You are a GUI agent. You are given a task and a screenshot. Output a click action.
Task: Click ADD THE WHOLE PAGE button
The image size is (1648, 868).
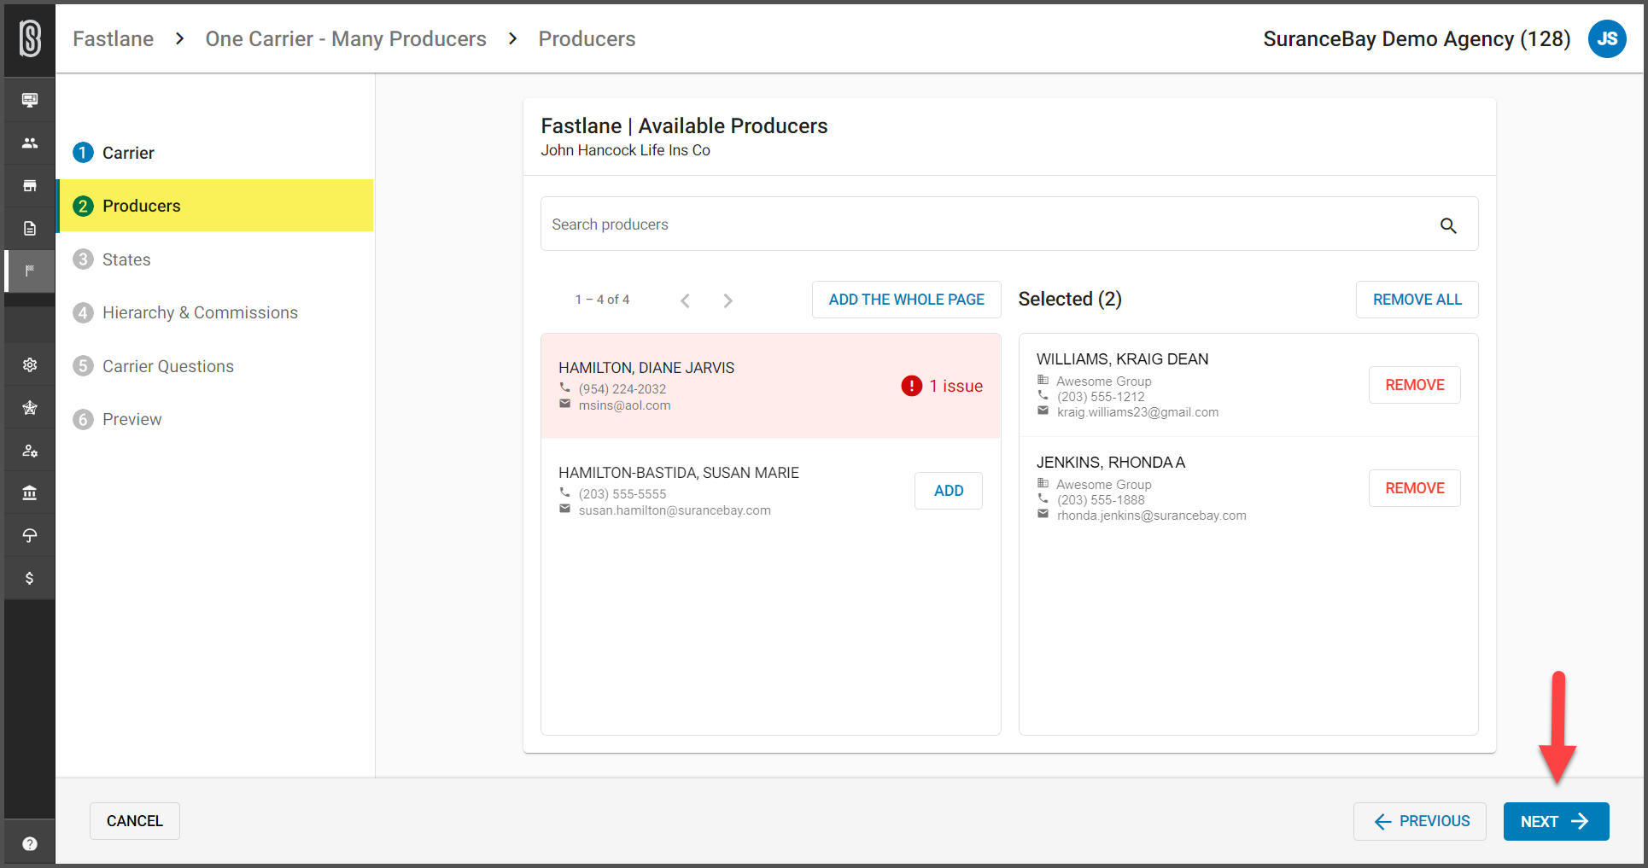click(x=907, y=300)
